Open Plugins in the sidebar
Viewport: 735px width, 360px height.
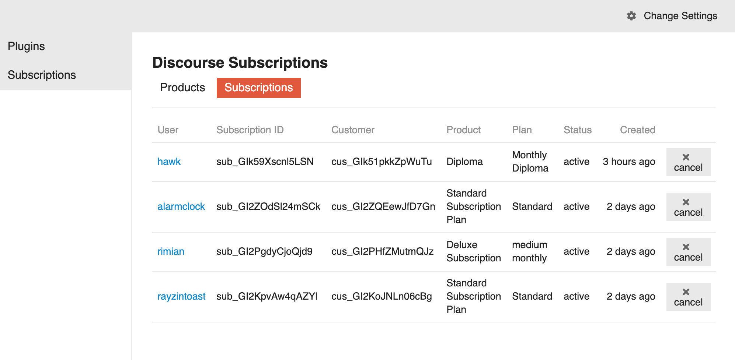(26, 46)
